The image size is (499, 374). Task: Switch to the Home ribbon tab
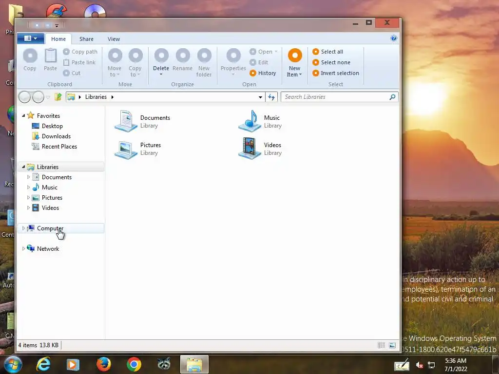click(58, 39)
